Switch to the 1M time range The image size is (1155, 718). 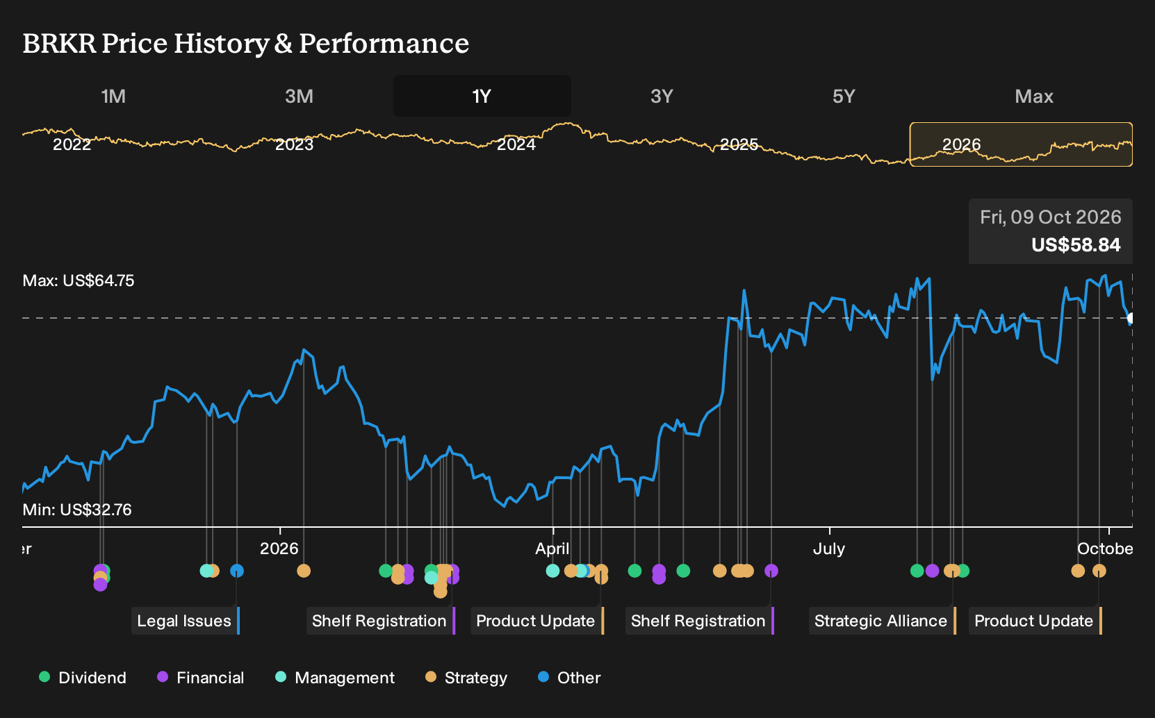(113, 96)
